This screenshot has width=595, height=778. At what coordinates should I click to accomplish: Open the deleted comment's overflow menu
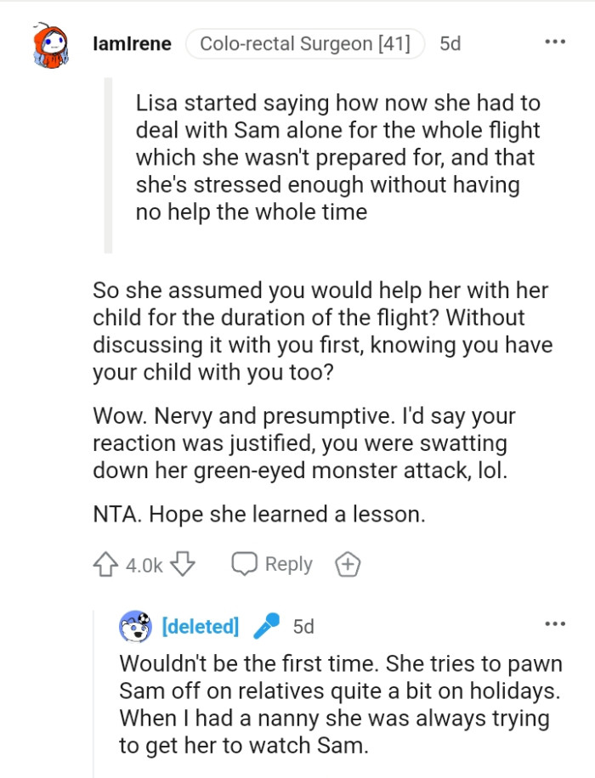(556, 623)
